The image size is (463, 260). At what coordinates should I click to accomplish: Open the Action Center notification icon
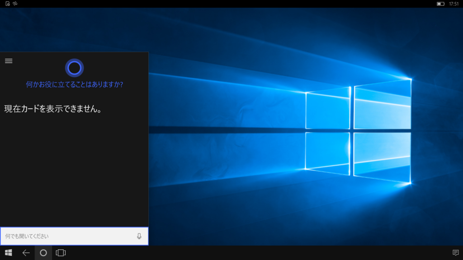(x=456, y=253)
